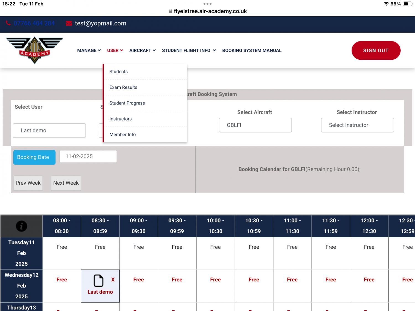Image resolution: width=415 pixels, height=311 pixels.
Task: Click the info icon in the calendar header
Action: click(x=21, y=226)
